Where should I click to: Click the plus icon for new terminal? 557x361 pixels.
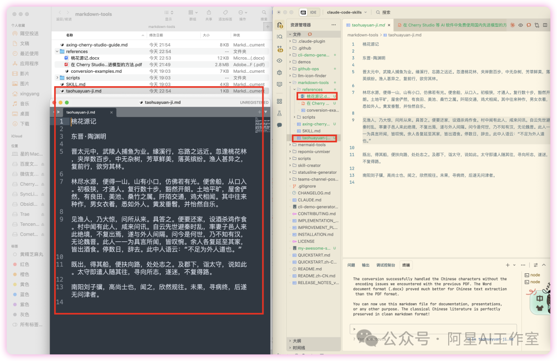[x=507, y=265]
